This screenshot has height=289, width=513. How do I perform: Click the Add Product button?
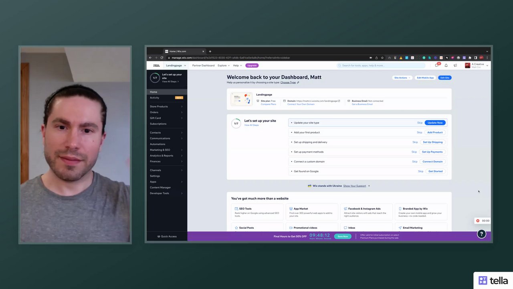pyautogui.click(x=435, y=132)
